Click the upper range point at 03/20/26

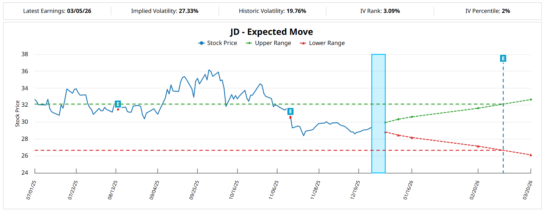(531, 99)
